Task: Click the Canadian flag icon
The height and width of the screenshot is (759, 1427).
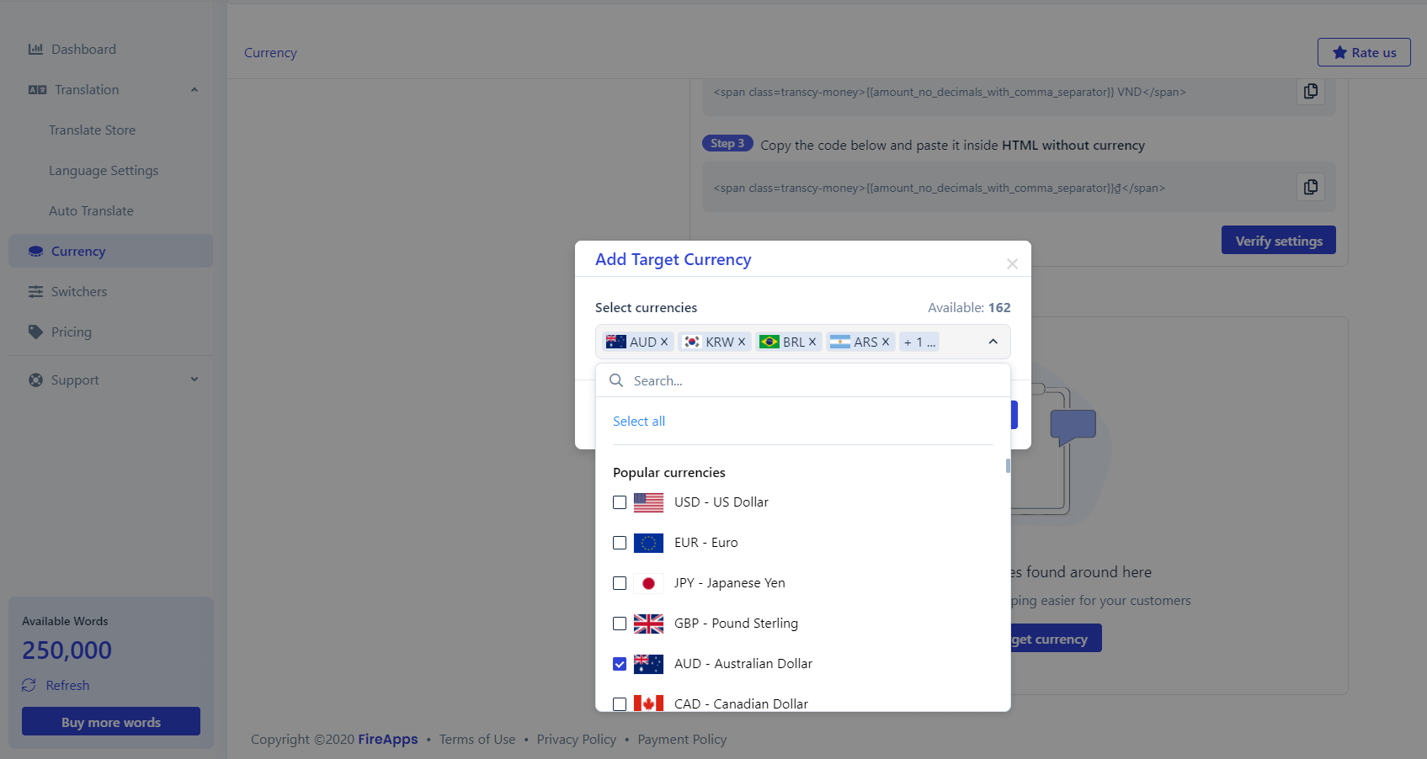Action: tap(648, 703)
